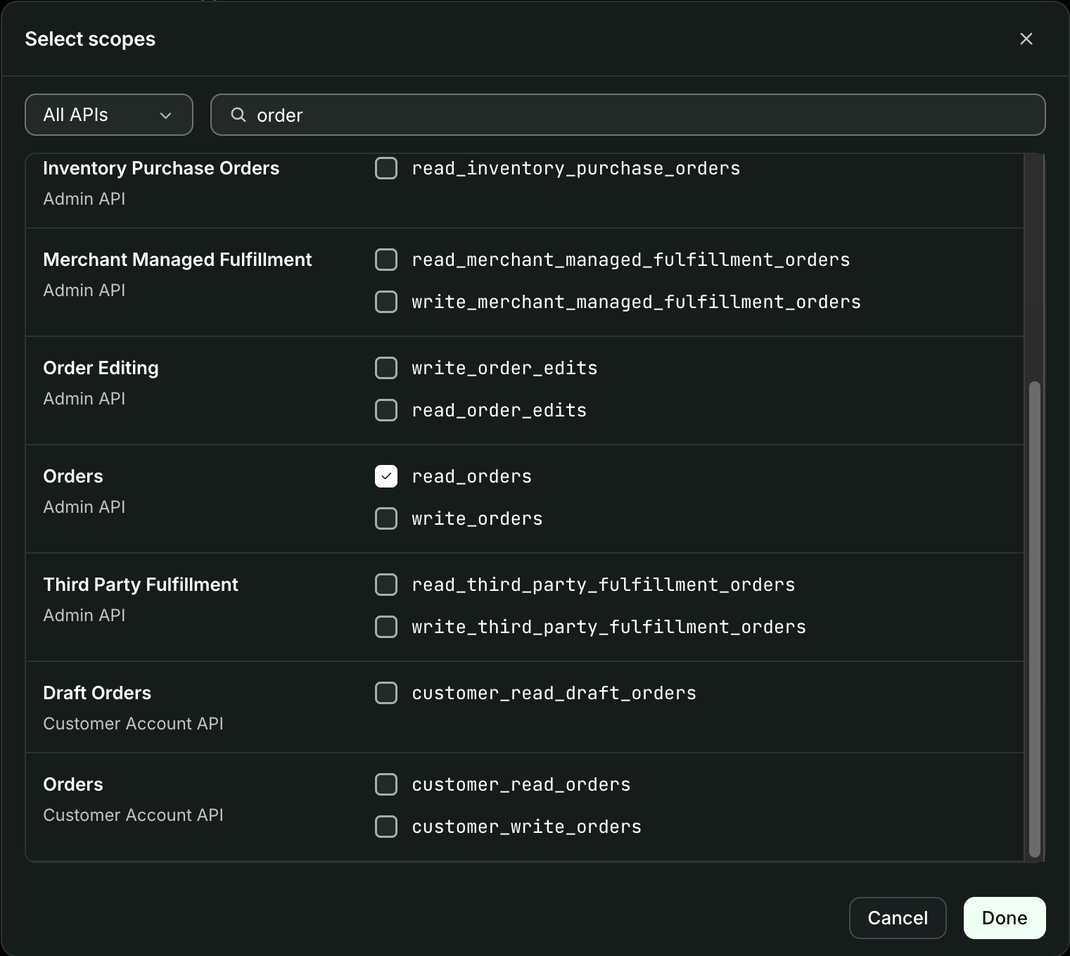Click the Order Editing heading
This screenshot has width=1070, height=956.
coord(101,368)
